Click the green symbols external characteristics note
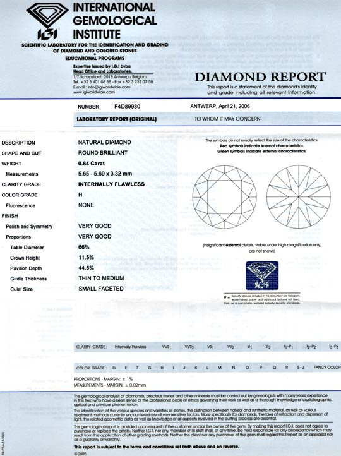The image size is (341, 456). (x=261, y=151)
